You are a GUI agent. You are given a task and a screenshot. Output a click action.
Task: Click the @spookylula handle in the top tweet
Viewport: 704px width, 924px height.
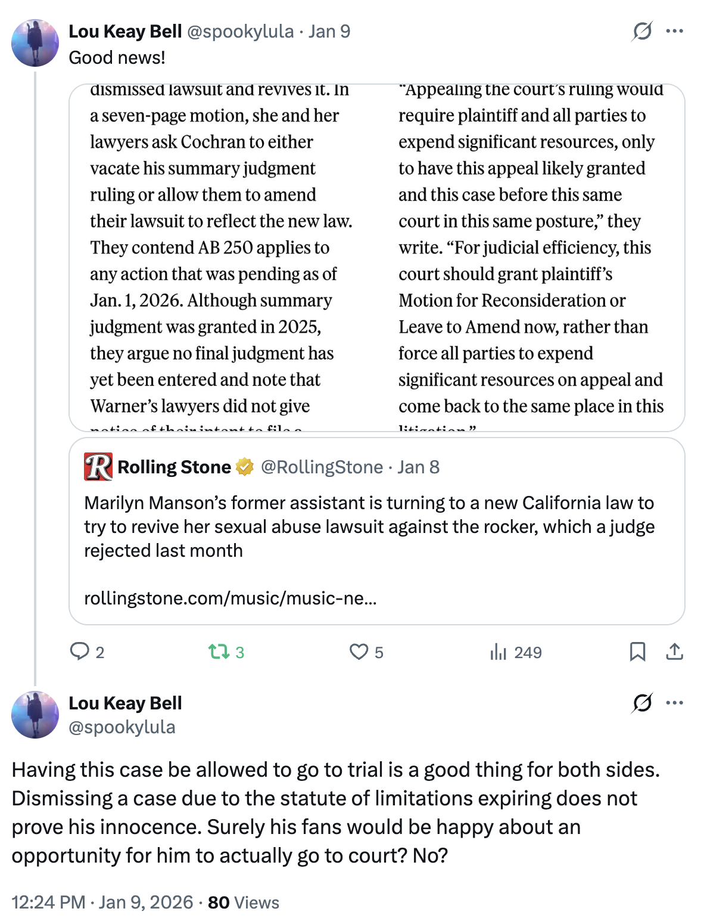pos(241,31)
